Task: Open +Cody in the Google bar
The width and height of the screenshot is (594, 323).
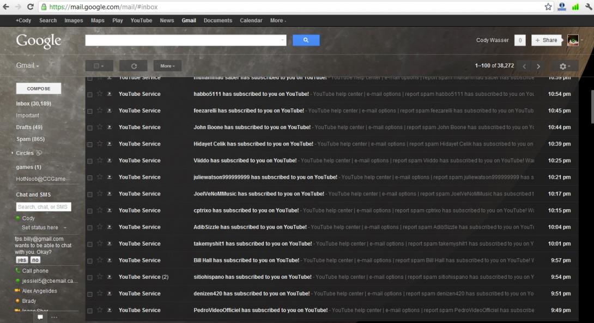Action: (x=23, y=21)
